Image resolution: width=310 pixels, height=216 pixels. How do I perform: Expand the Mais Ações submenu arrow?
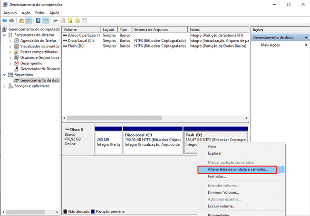coord(306,45)
